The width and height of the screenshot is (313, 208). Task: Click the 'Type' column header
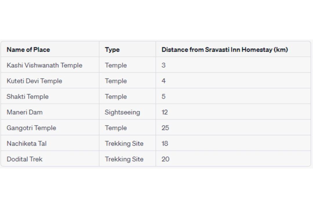tap(112, 50)
